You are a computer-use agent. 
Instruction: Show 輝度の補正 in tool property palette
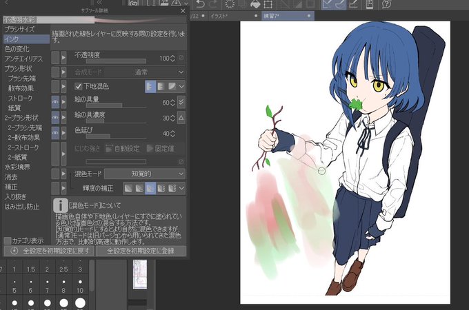pos(55,189)
